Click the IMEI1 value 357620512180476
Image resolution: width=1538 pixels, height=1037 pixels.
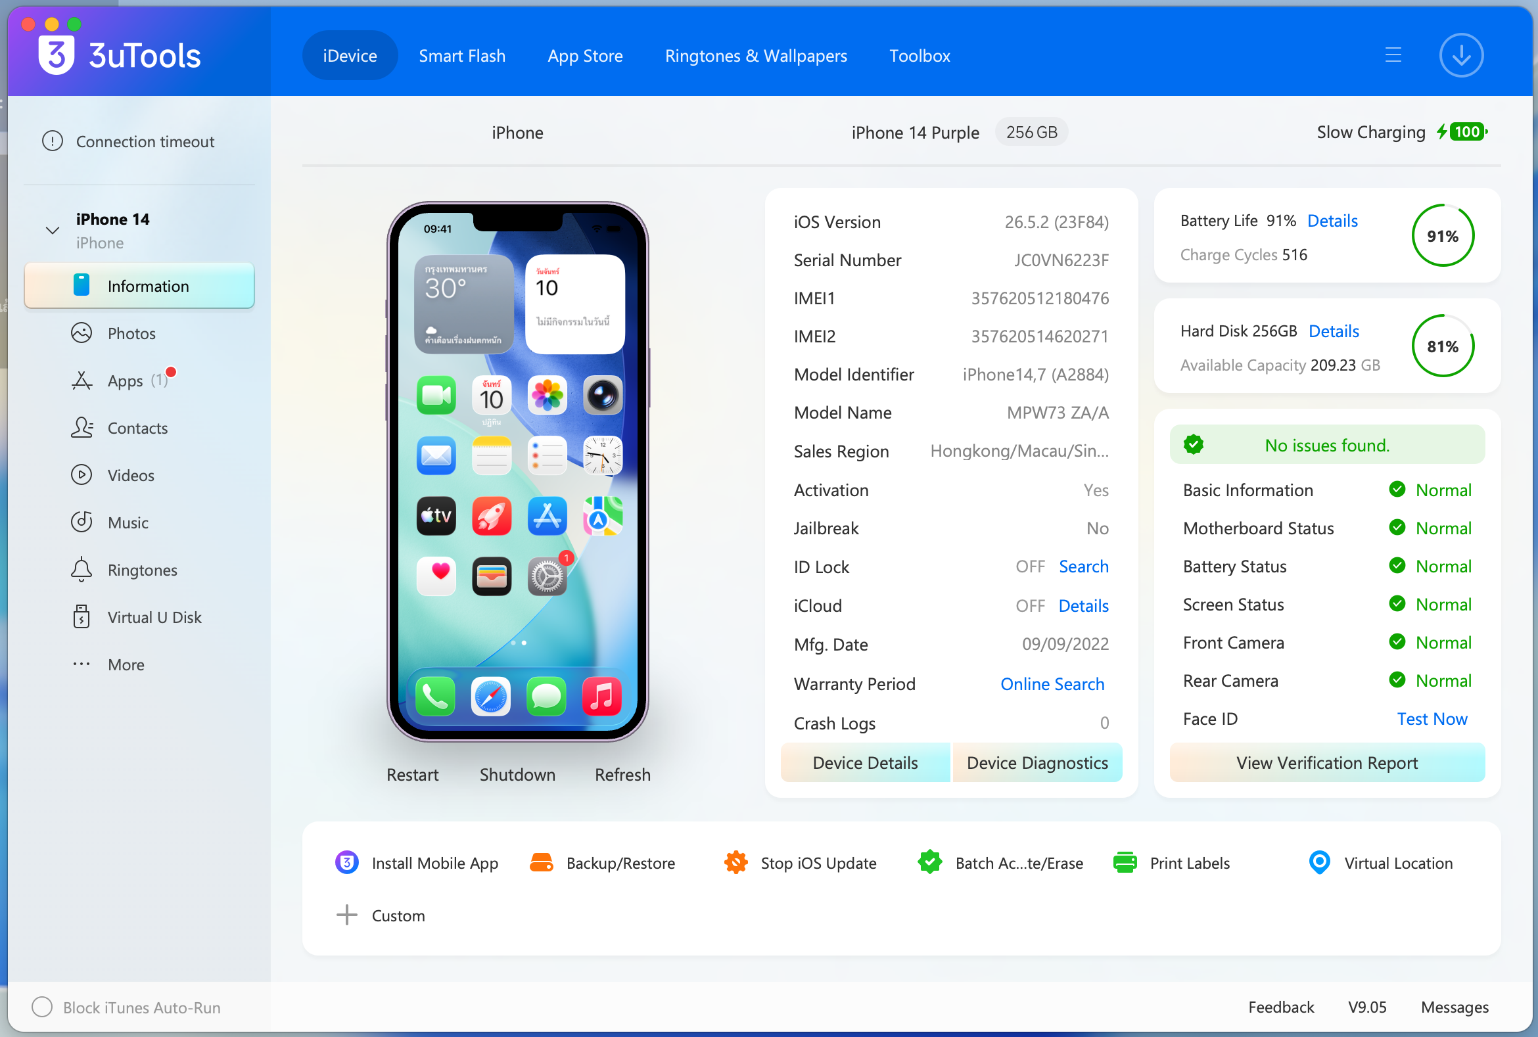[x=1040, y=298]
